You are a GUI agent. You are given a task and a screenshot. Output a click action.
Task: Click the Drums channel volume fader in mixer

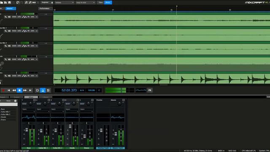tap(84, 136)
